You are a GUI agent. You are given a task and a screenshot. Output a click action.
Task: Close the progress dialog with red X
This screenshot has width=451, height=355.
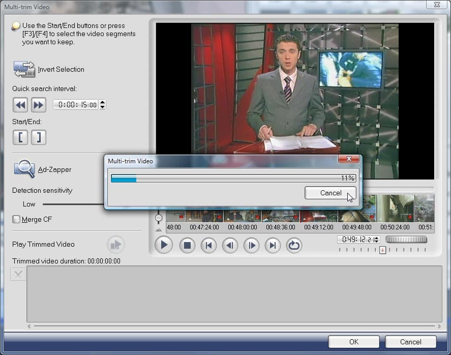tap(349, 159)
